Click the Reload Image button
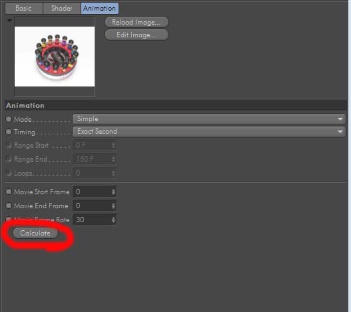Viewport: 351px width, 312px height. click(x=137, y=22)
